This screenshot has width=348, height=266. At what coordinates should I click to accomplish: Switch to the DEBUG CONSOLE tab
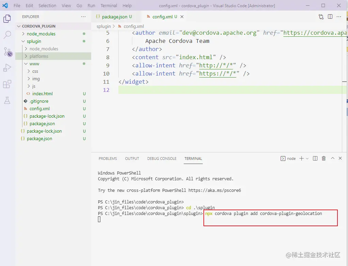162,159
